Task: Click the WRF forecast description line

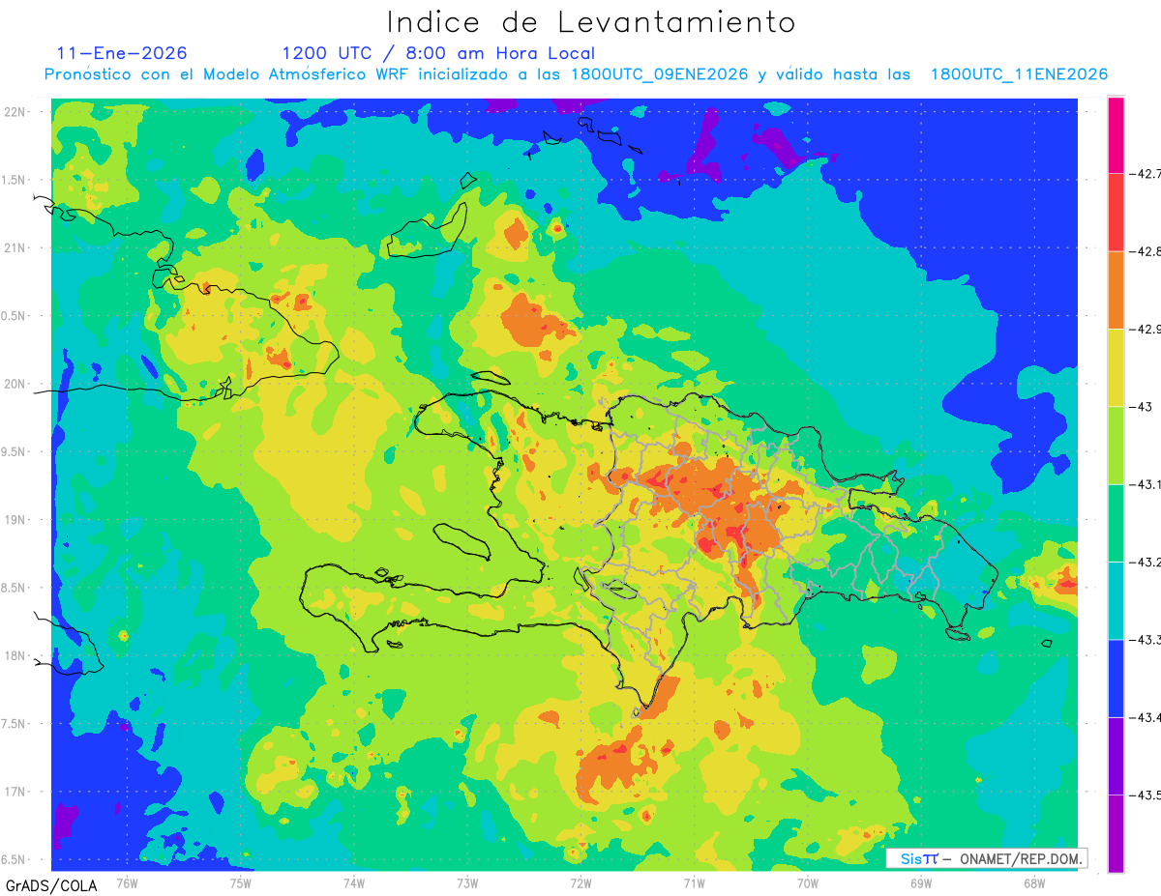Action: click(576, 74)
